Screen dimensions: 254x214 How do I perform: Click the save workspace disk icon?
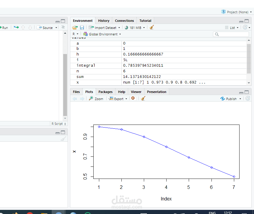pos(82,27)
